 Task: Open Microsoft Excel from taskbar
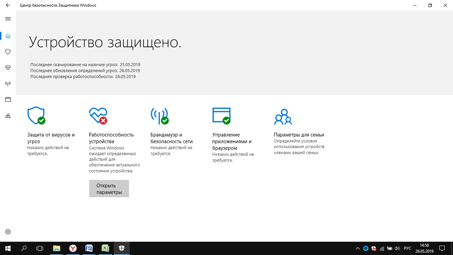coord(105,248)
